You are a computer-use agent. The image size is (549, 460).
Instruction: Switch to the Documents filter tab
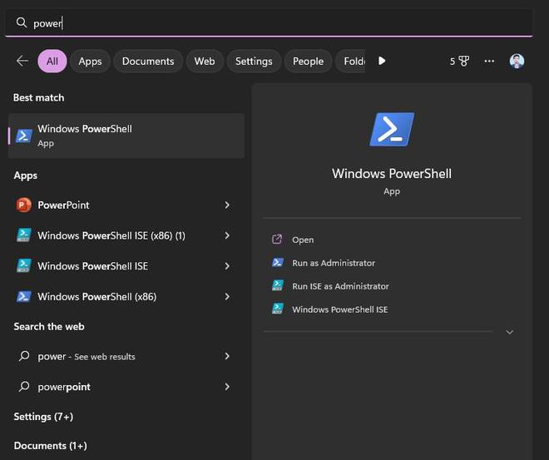click(148, 62)
